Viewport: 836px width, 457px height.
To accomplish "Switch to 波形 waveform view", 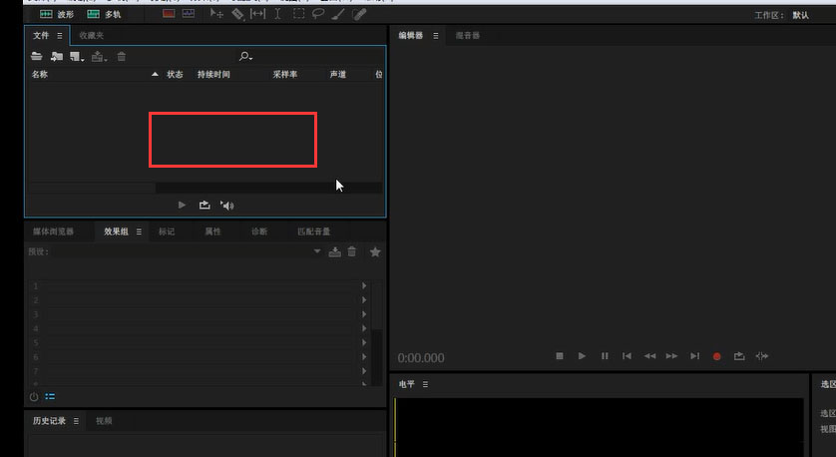I will [56, 14].
